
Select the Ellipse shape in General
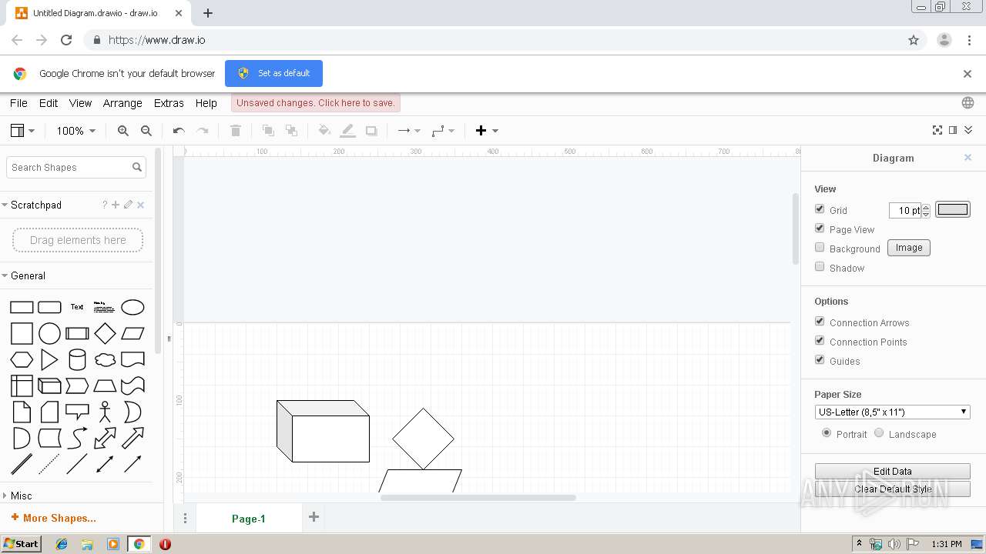click(132, 308)
